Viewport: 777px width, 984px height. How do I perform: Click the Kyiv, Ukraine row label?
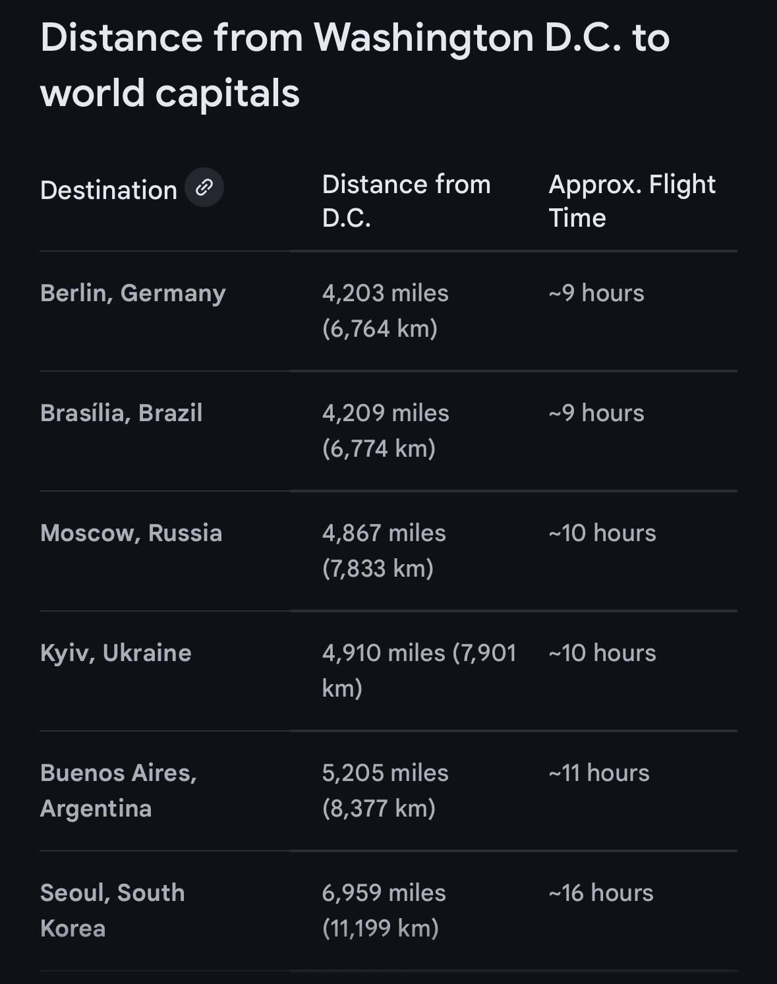pyautogui.click(x=115, y=653)
